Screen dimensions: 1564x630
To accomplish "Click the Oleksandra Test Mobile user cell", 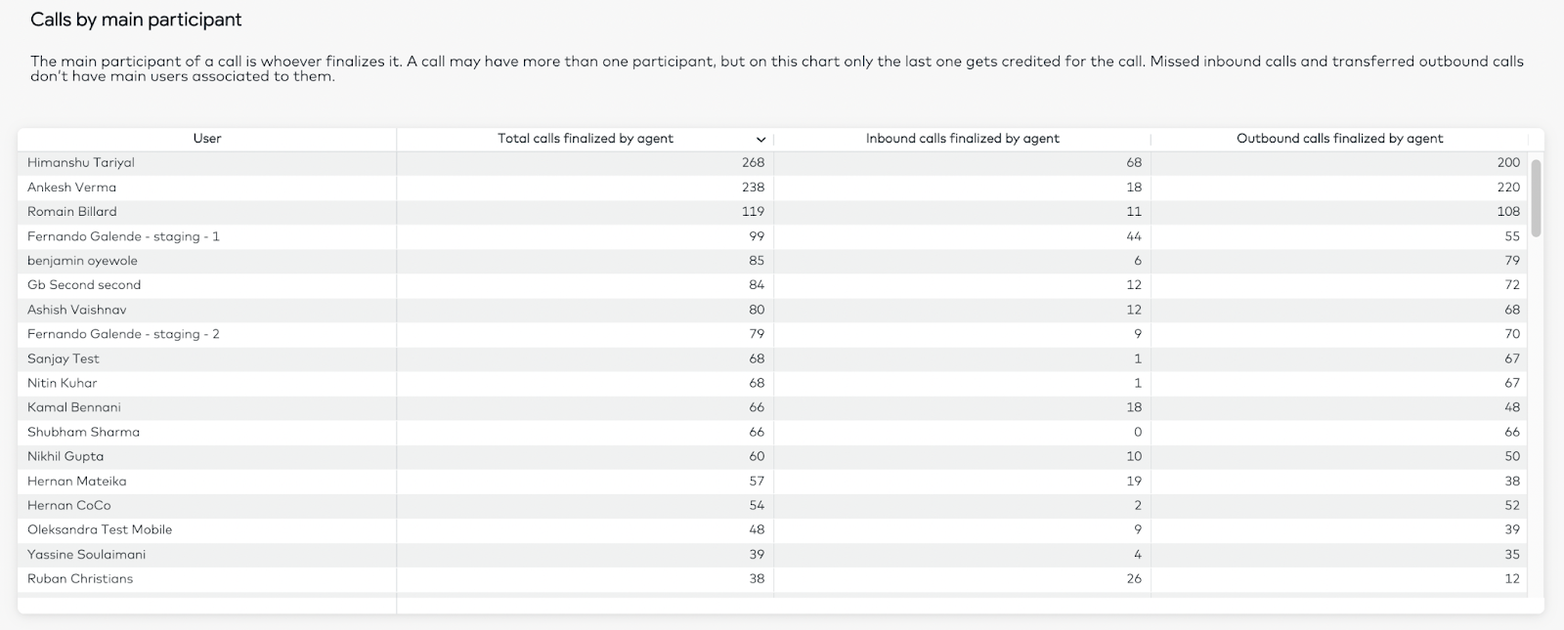I will 206,529.
